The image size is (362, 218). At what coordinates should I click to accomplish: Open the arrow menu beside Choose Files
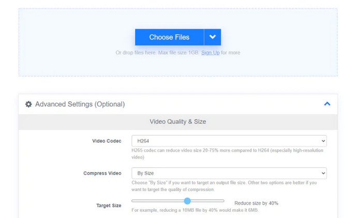pos(213,37)
